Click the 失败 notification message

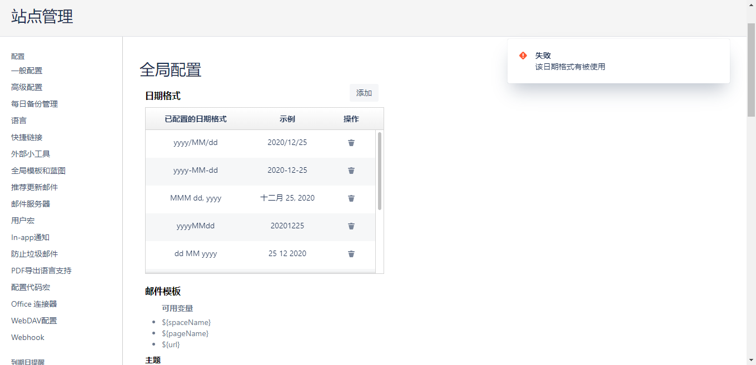tap(570, 67)
